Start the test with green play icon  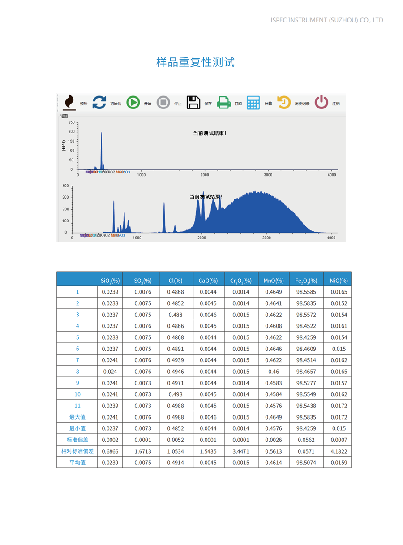133,103
